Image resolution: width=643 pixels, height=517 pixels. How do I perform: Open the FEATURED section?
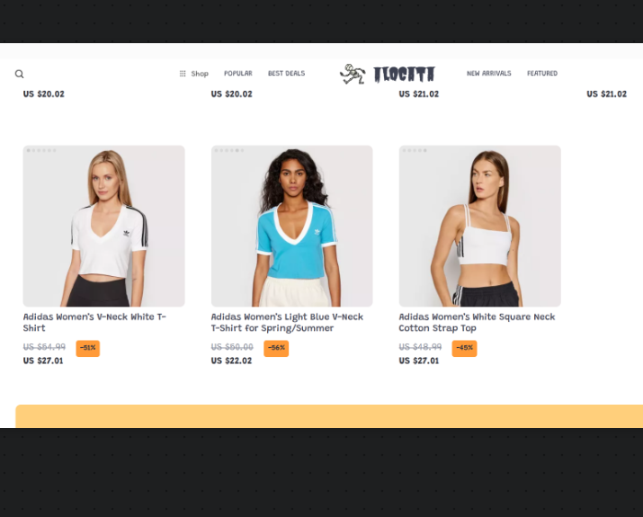tap(542, 74)
